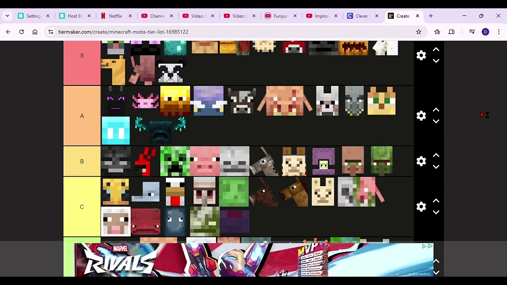Move C tier row down with arrow
507x285 pixels.
[436, 212]
